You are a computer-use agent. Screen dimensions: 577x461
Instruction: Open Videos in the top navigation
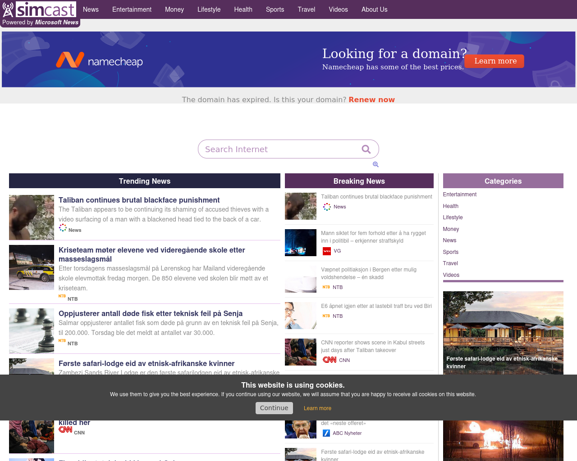[339, 9]
